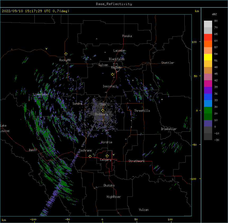Click the Lacombe city label
Screen dimensions: 228x223
pyautogui.click(x=119, y=51)
